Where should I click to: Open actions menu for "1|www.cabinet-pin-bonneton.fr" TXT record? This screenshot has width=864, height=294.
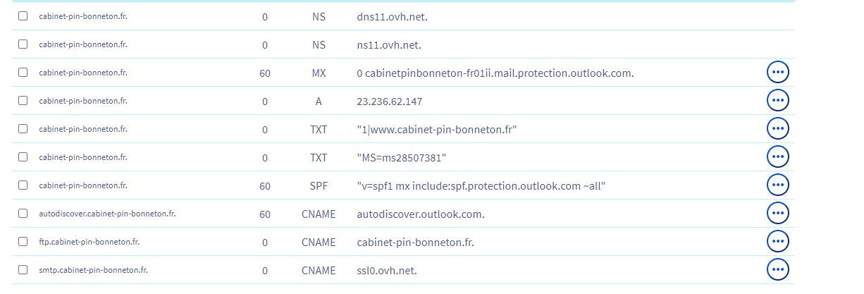click(777, 128)
